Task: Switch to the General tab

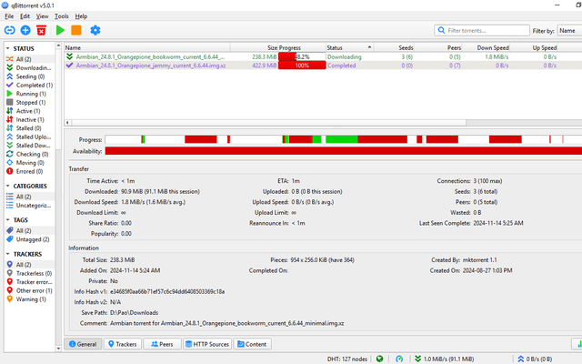Action: point(83,344)
